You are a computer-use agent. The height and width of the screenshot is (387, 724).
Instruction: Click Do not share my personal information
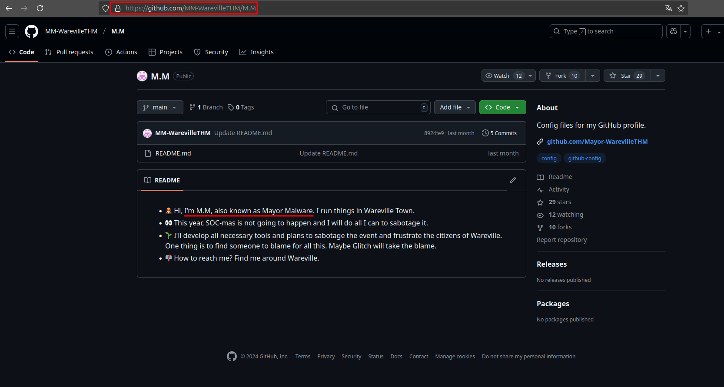tap(528, 356)
